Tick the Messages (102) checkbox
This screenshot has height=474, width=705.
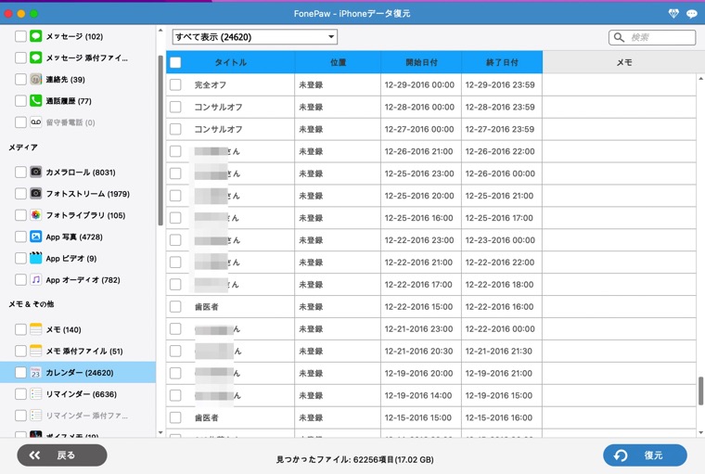(20, 36)
